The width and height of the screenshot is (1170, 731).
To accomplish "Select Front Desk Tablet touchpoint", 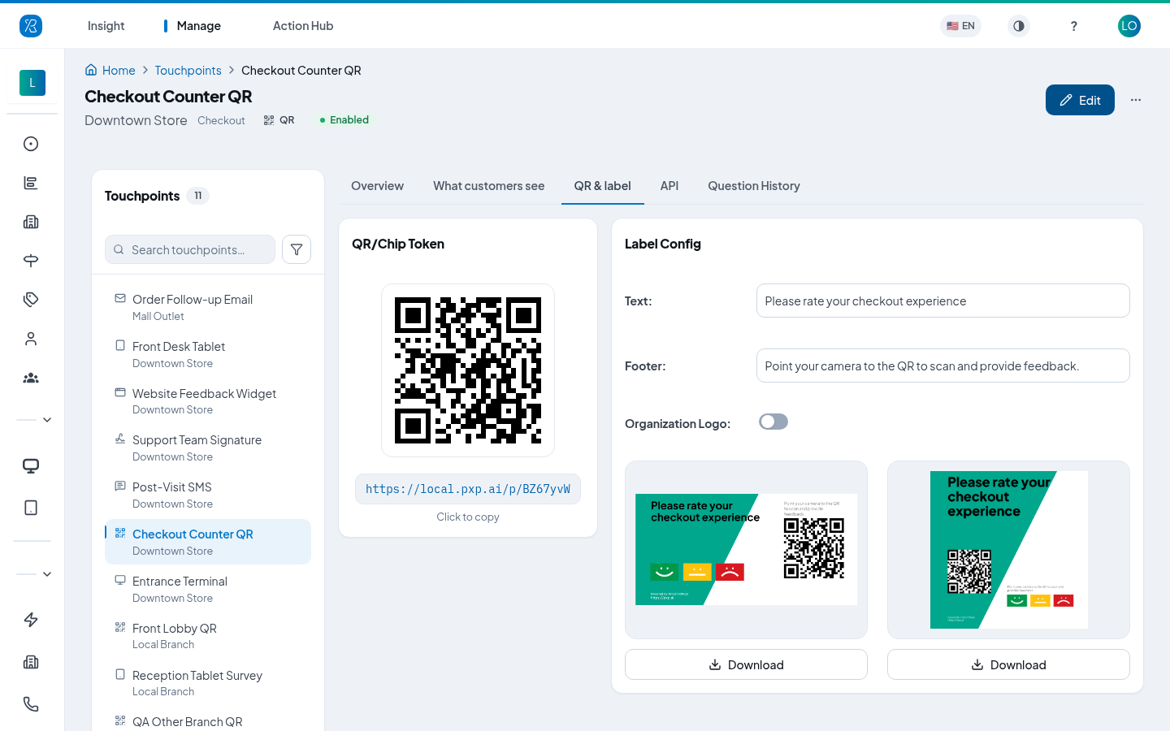I will (208, 354).
